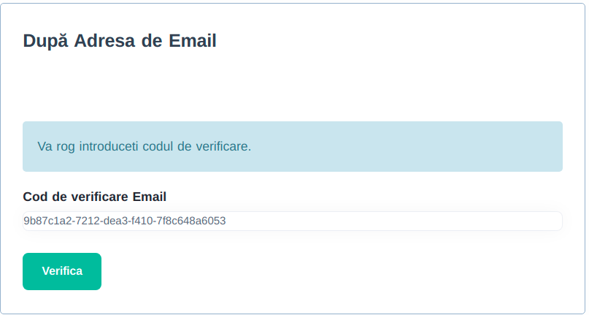Click the word 'Email' in the heading
The image size is (589, 315).
193,41
